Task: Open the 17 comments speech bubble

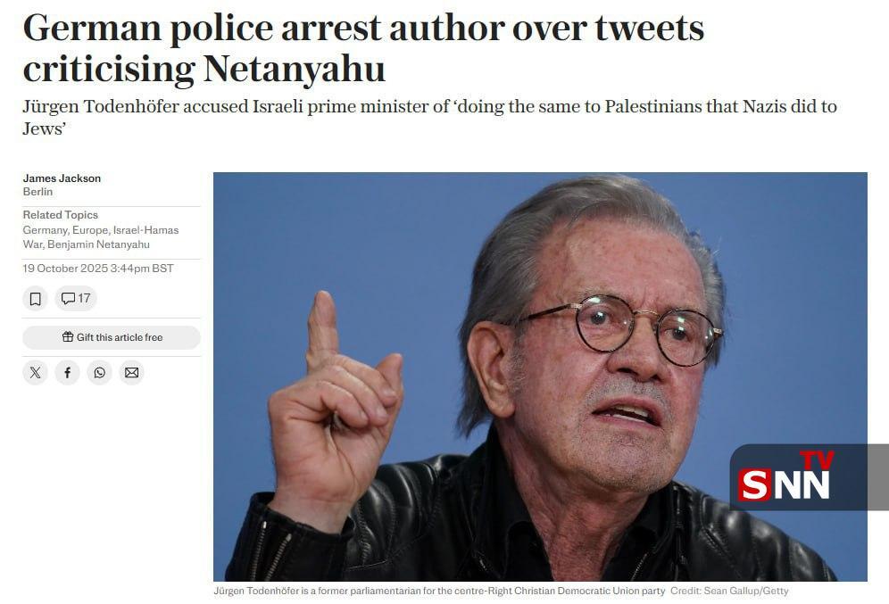Action: coord(76,299)
